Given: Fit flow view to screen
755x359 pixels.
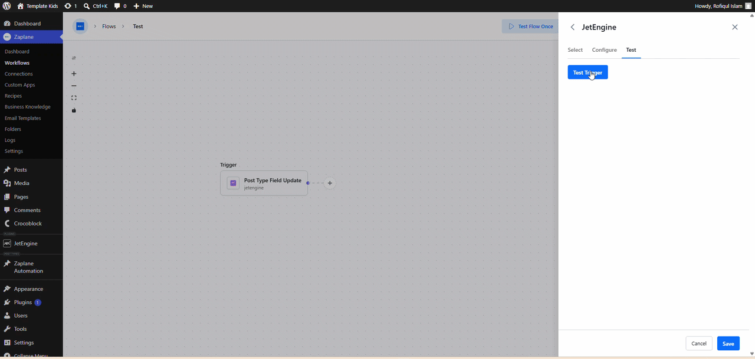Looking at the screenshot, I should pyautogui.click(x=74, y=98).
